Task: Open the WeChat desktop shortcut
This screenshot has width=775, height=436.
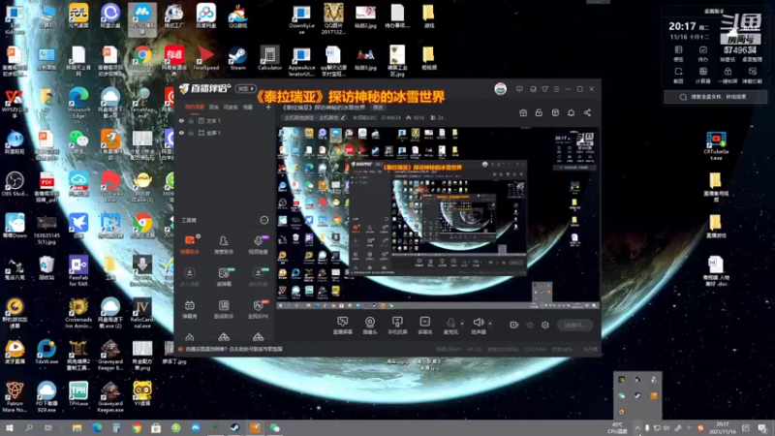Action: click(x=78, y=143)
